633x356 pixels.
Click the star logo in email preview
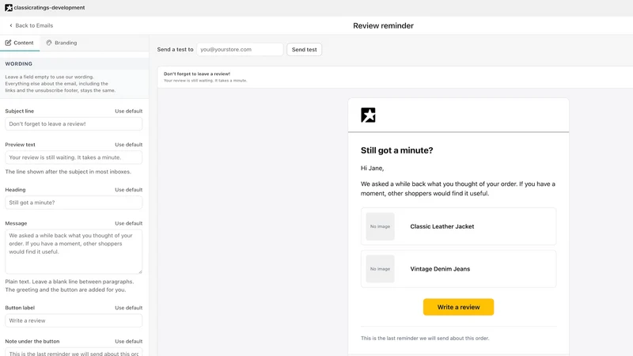coord(368,115)
